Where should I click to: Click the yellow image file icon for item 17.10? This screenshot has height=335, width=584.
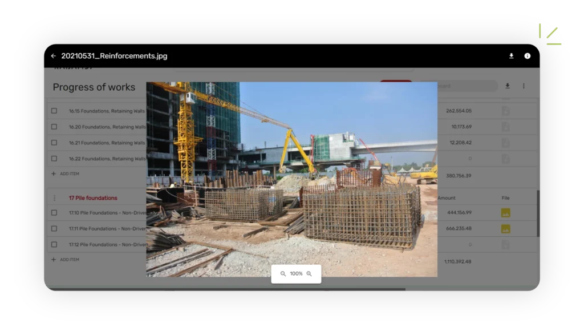(x=505, y=213)
